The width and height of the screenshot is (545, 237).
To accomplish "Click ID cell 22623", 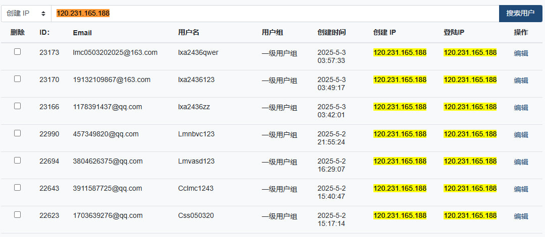I will 49,215.
